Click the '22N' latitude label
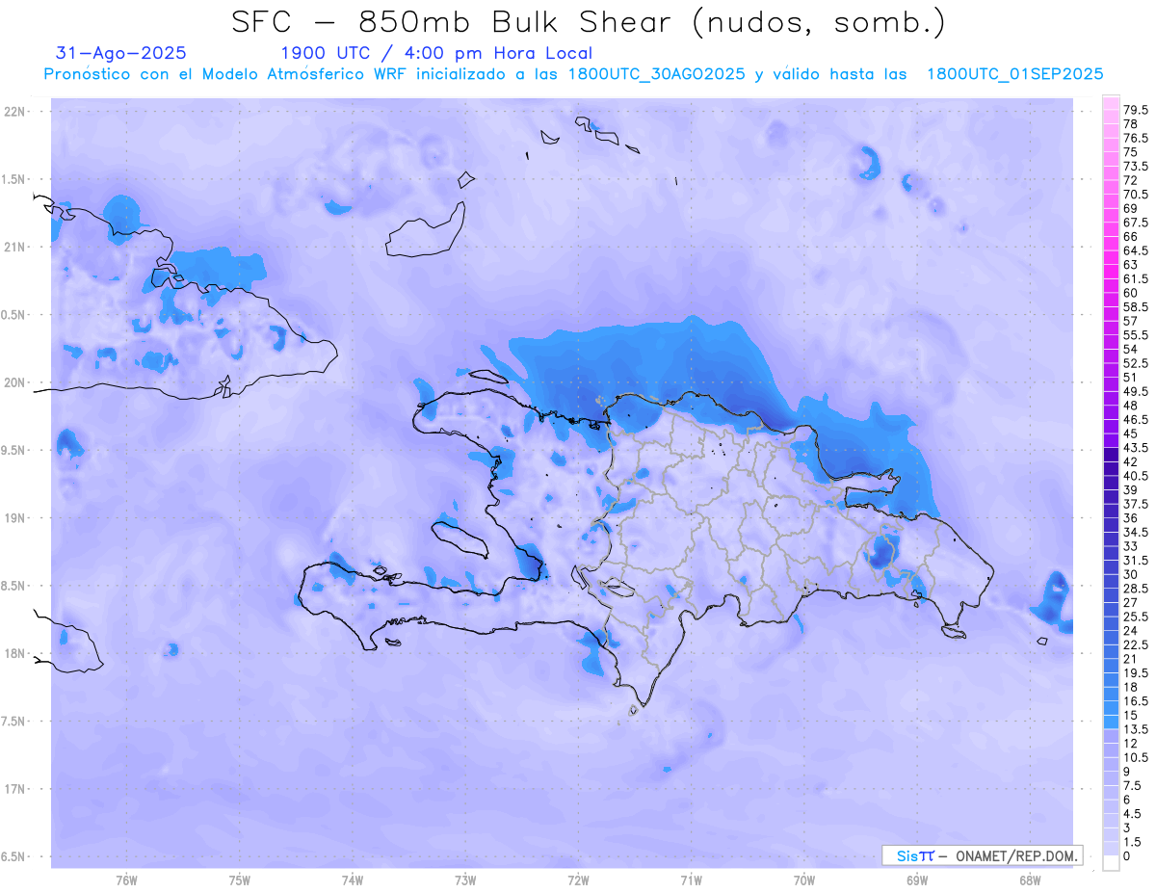The height and width of the screenshot is (893, 1156). (x=16, y=111)
